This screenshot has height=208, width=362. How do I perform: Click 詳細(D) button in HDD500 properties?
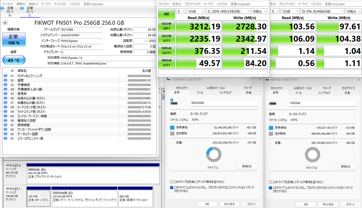[346, 166]
